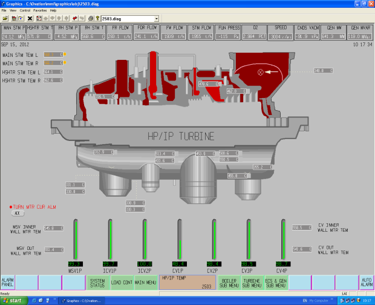Click the CV4P position bar
The height and width of the screenshot is (305, 375).
284,239
